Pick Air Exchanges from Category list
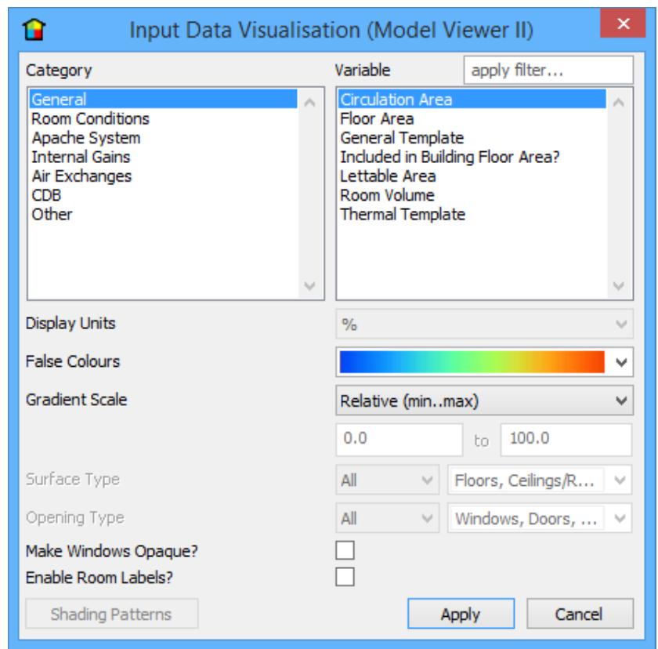 pyautogui.click(x=163, y=176)
